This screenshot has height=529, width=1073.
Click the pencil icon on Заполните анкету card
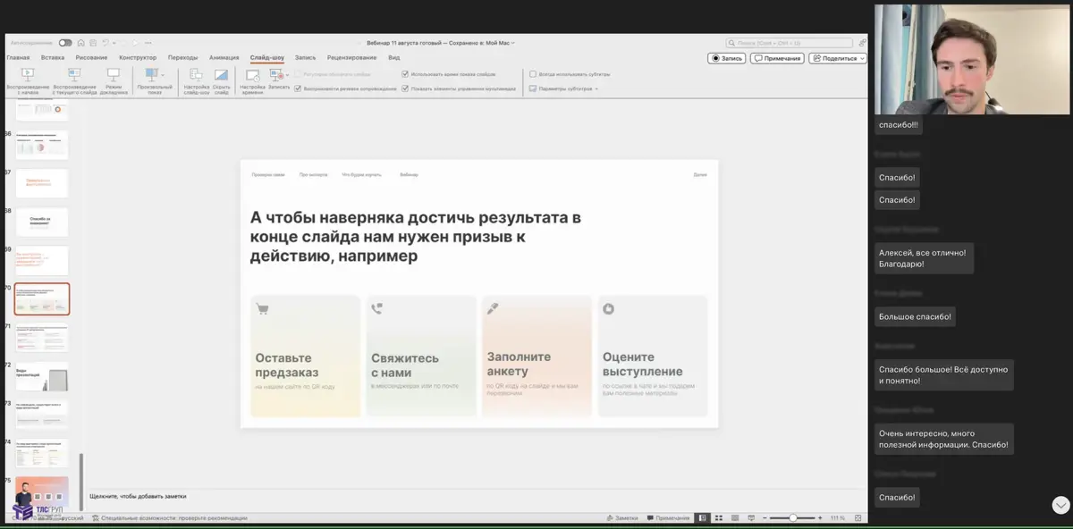tap(493, 308)
